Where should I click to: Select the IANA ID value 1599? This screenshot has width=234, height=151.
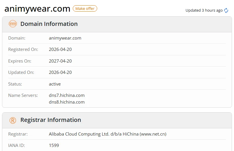pyautogui.click(x=54, y=145)
